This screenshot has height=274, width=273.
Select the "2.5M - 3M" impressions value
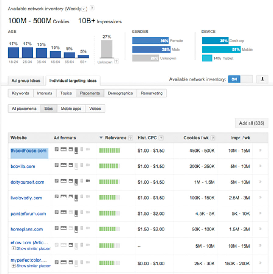(x=239, y=198)
